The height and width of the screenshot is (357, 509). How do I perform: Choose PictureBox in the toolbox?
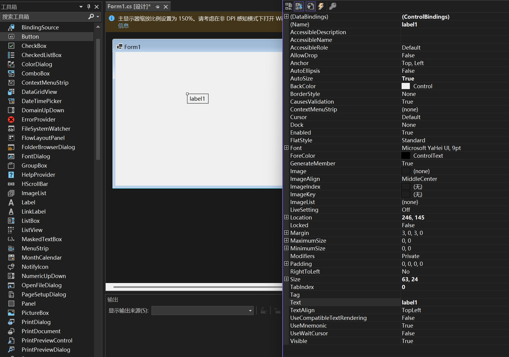click(x=47, y=313)
